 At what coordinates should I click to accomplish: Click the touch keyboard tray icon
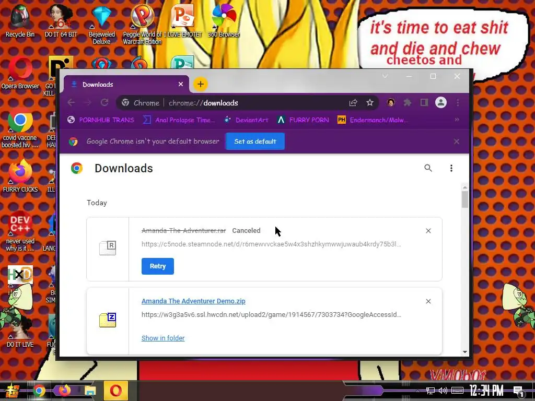(457, 391)
